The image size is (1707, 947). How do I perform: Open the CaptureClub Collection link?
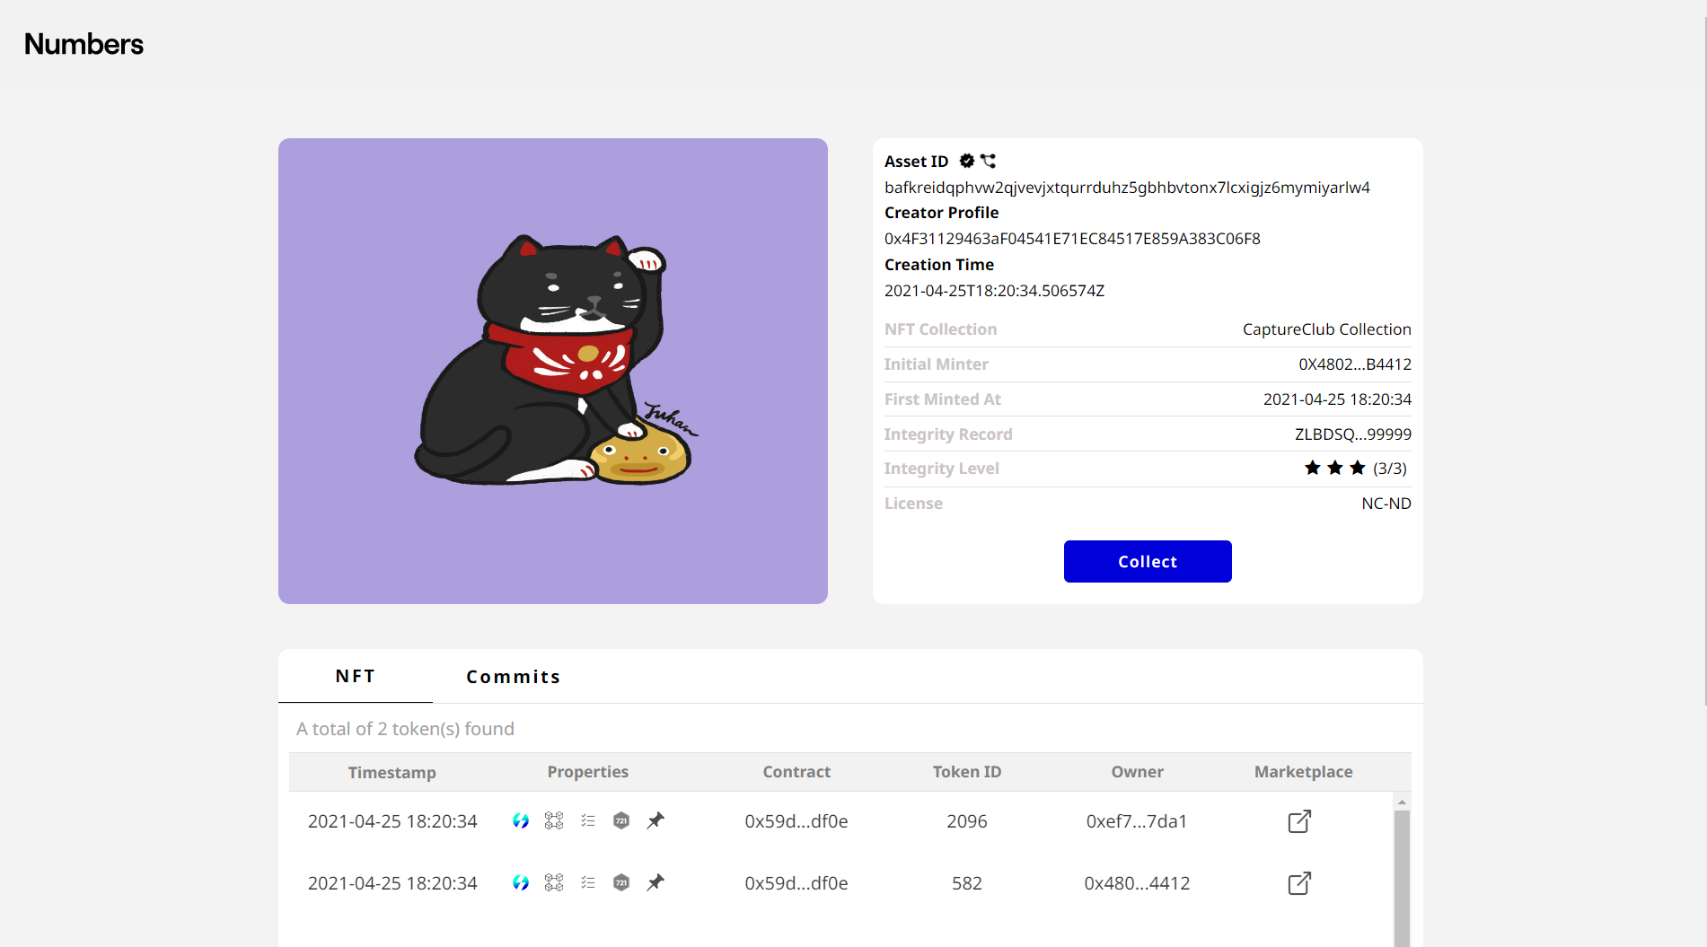[1327, 329]
